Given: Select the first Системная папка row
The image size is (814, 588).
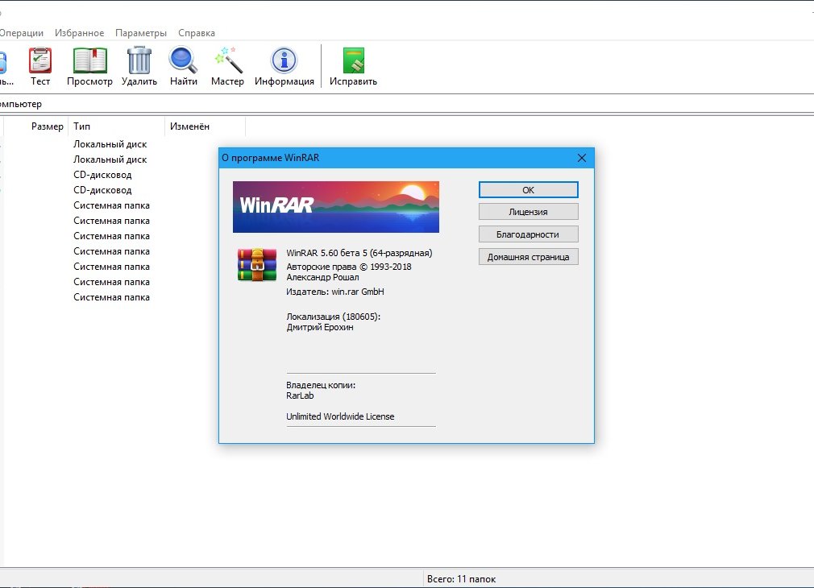Looking at the screenshot, I should (x=111, y=205).
